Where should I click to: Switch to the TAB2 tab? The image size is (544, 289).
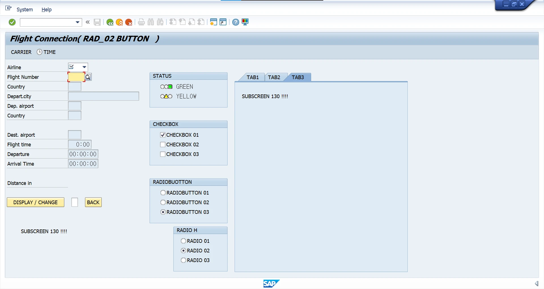point(274,77)
